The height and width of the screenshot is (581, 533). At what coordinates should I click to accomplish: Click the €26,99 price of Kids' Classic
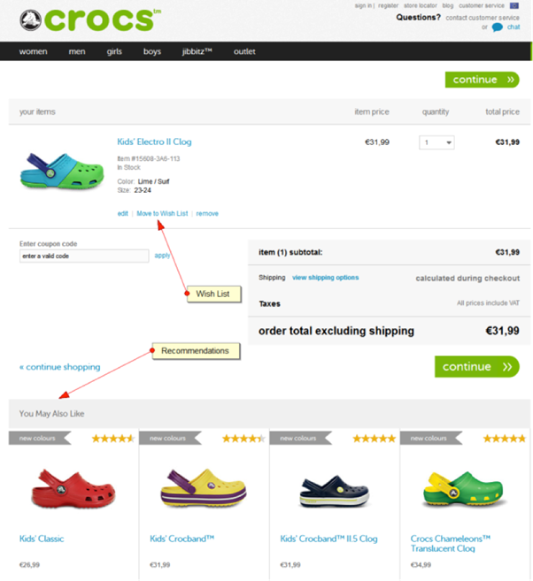click(x=29, y=565)
